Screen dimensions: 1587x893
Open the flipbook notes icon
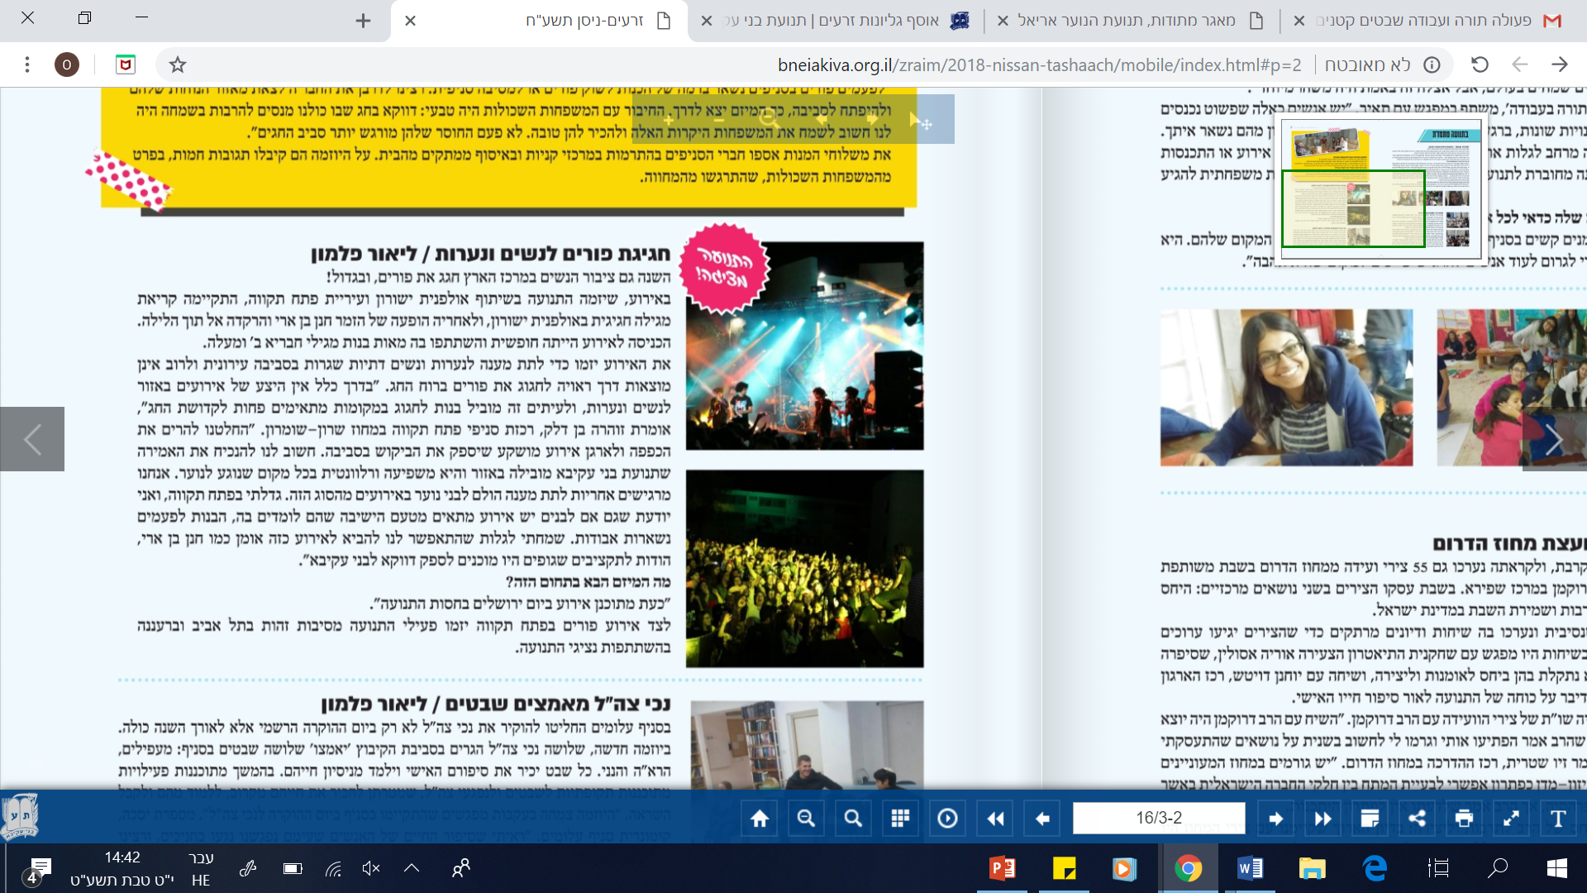[x=1370, y=819]
